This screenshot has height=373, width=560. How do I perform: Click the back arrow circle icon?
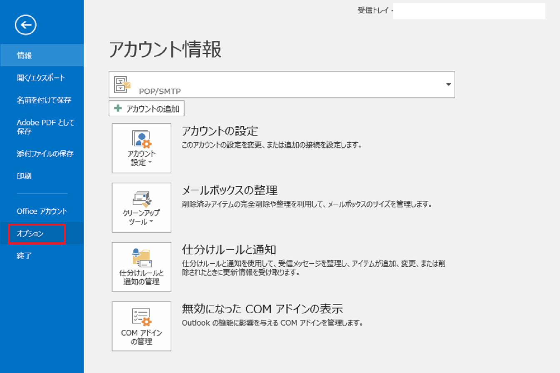pos(26,25)
